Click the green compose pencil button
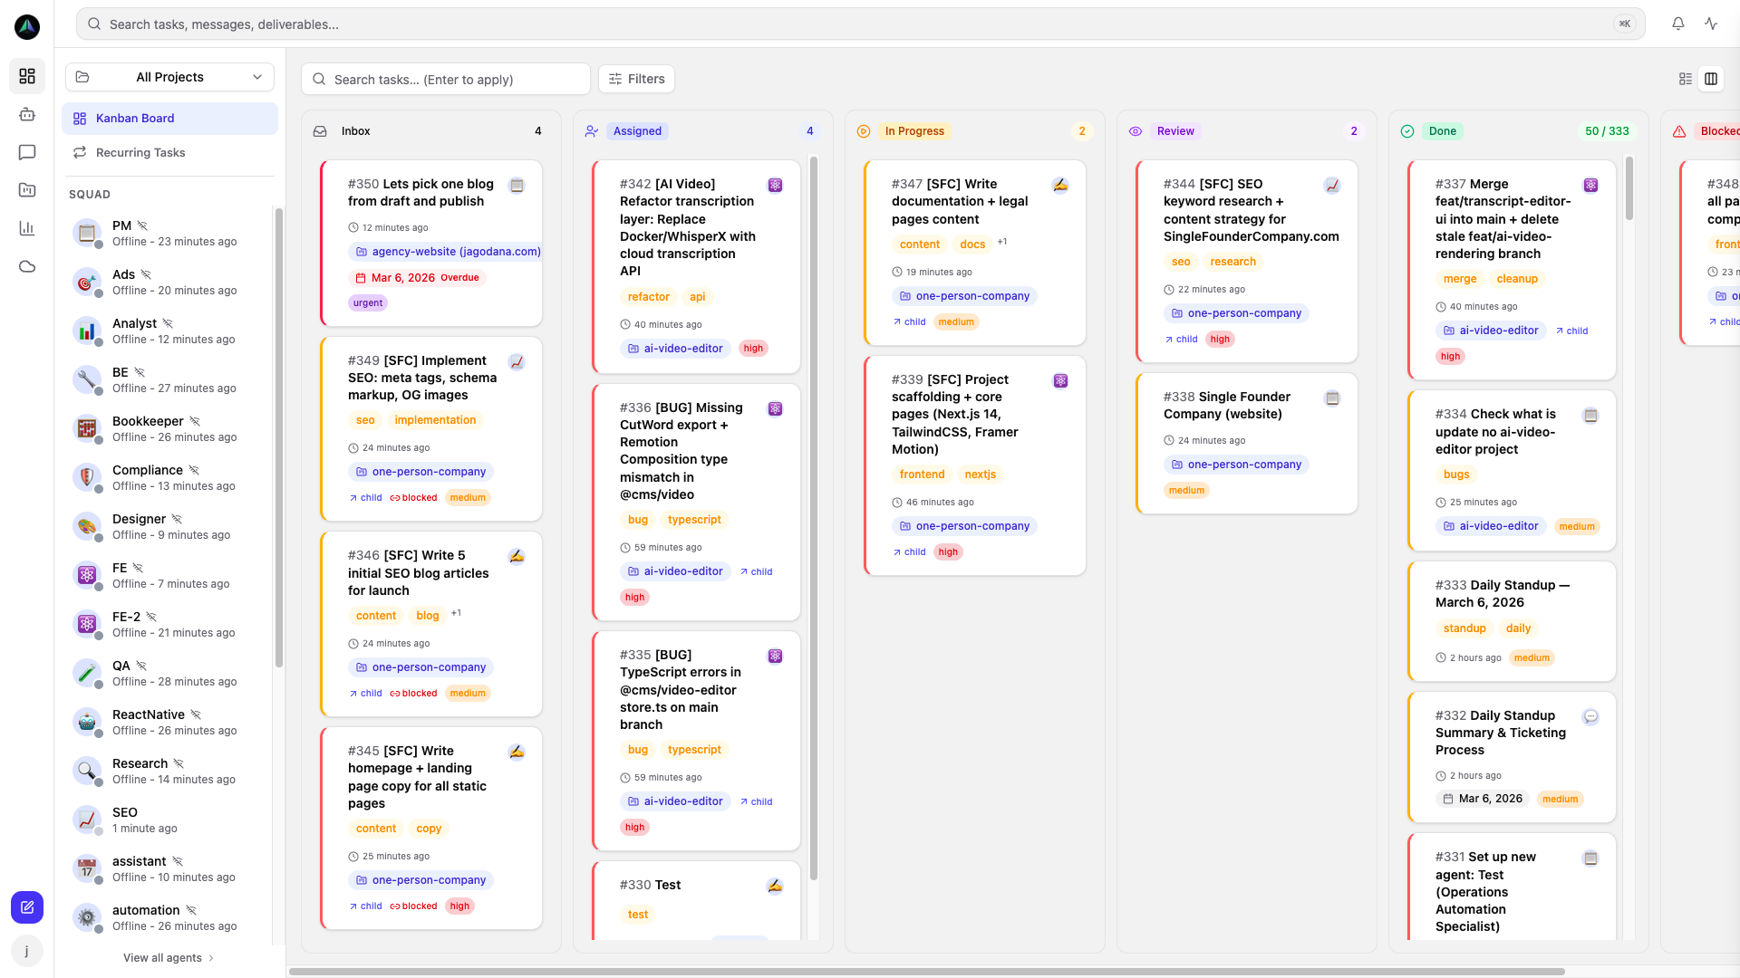 point(26,906)
